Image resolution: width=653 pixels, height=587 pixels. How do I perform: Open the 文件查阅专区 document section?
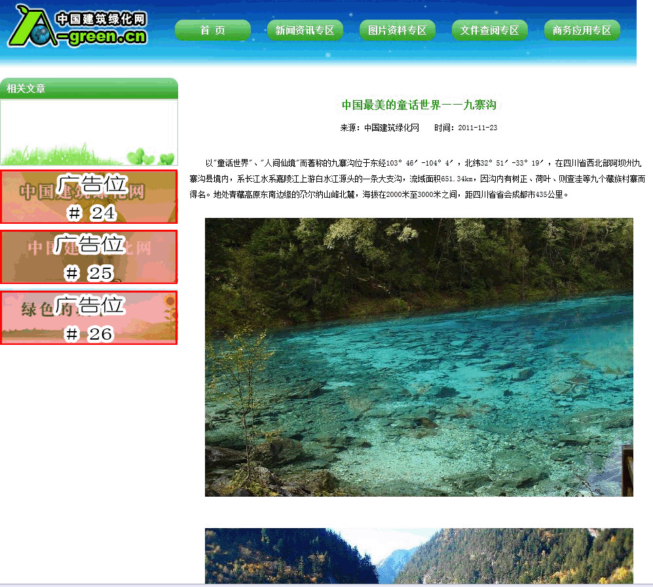(x=489, y=30)
